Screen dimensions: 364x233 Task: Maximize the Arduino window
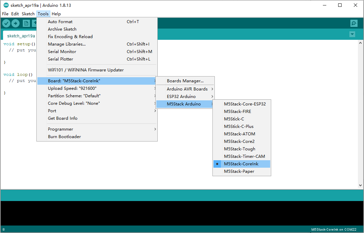(340, 5)
